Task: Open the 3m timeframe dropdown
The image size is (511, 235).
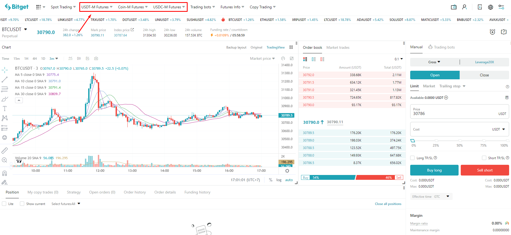Action: [54, 58]
